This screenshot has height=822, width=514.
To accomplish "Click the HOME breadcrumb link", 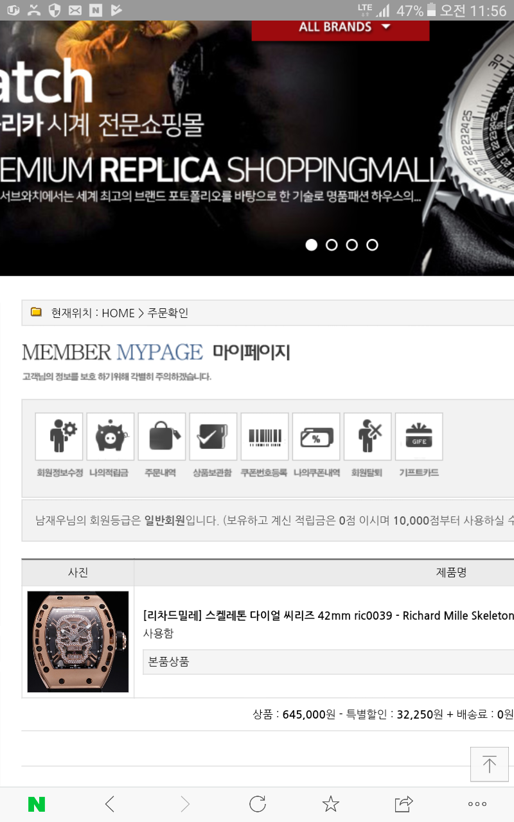I will (118, 313).
